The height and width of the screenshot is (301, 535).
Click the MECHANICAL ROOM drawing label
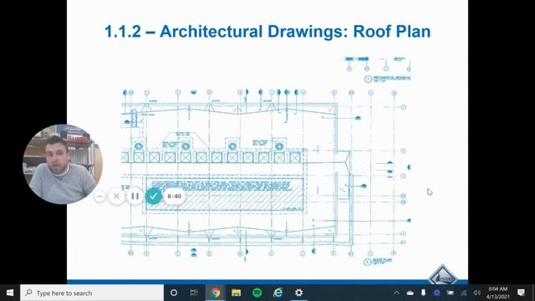(x=388, y=79)
